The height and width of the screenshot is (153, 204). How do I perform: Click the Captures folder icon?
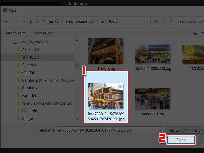pyautogui.click(x=18, y=88)
